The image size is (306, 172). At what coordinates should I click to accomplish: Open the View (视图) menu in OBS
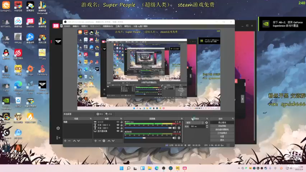coord(84,26)
